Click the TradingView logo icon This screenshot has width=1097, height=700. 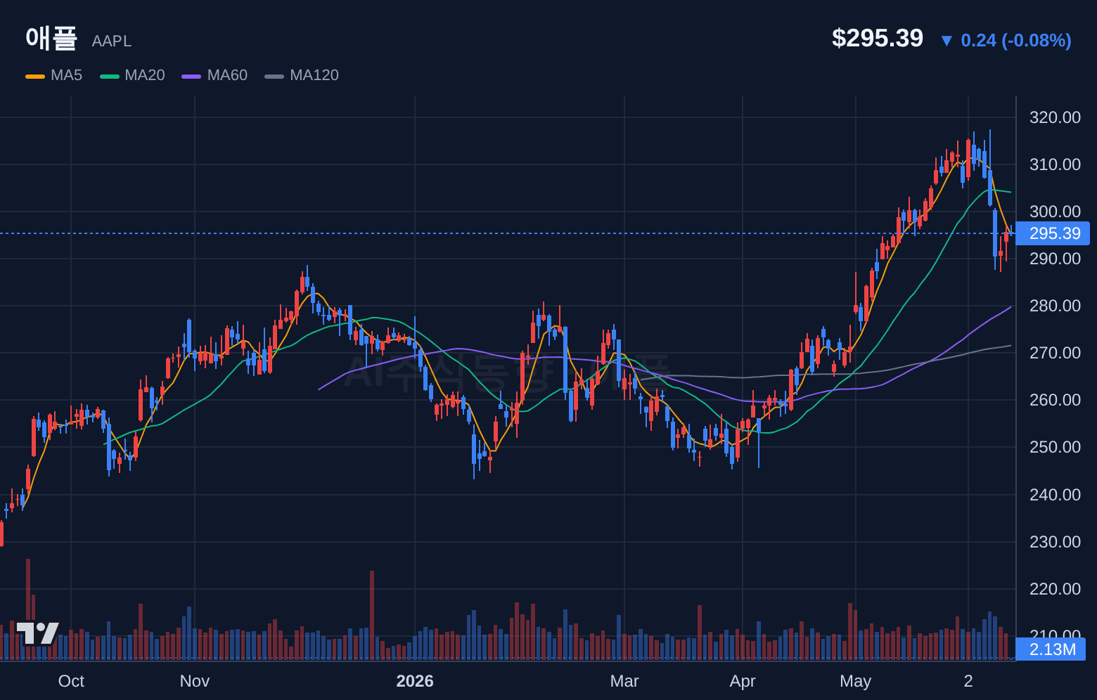coord(37,633)
